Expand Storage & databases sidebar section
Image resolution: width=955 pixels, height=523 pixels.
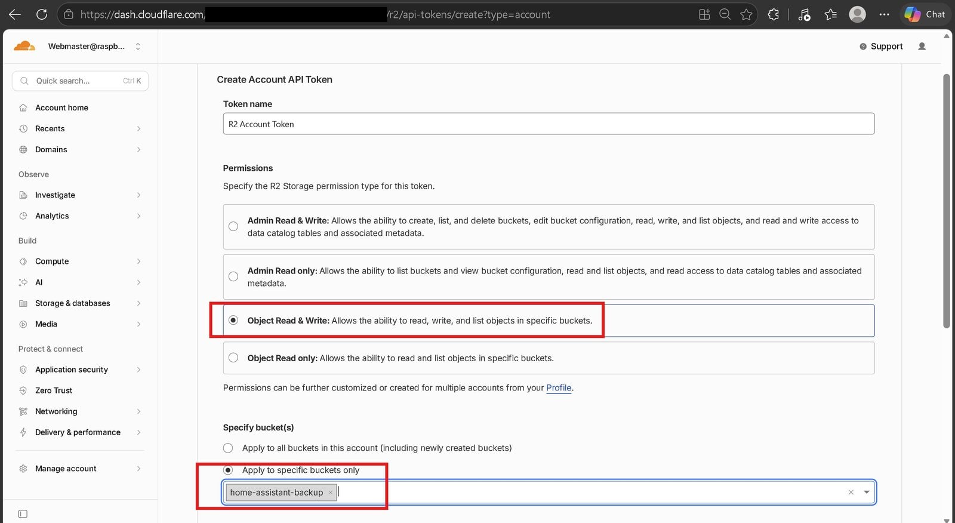[x=81, y=303]
